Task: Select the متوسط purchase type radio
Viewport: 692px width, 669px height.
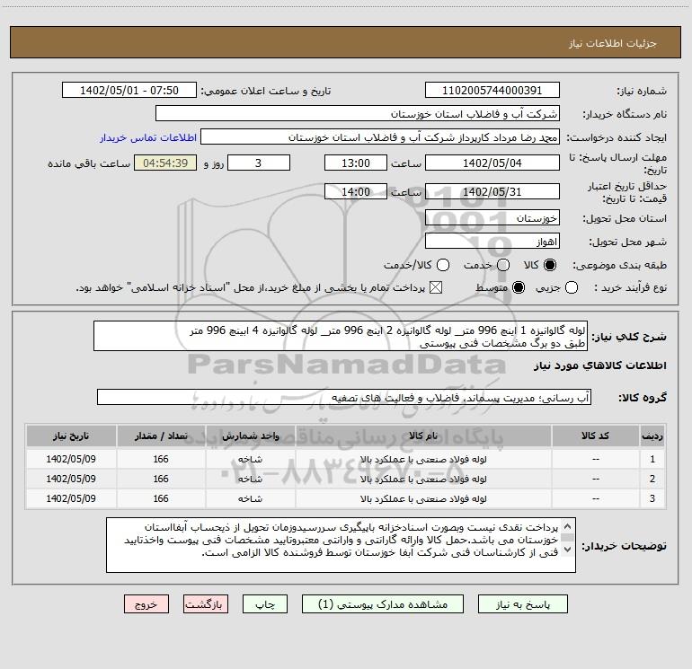Action: 519,287
